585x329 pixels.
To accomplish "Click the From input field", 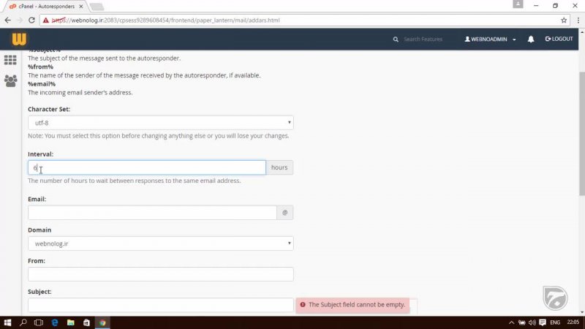I will [x=160, y=274].
